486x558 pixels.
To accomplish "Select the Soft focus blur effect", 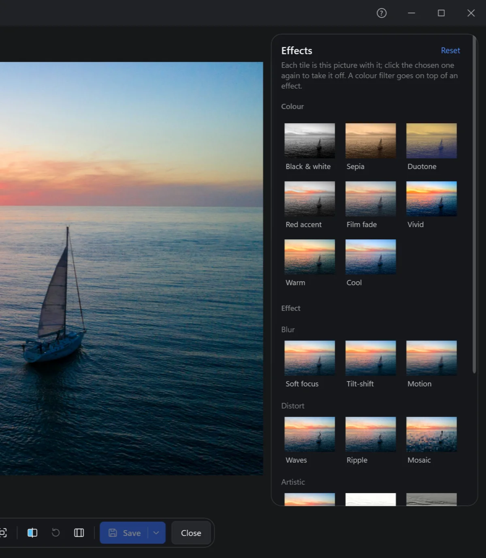I will click(x=309, y=358).
